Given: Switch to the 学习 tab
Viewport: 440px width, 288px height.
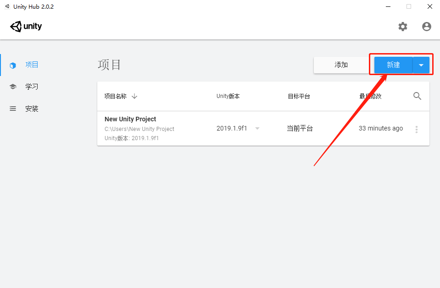Looking at the screenshot, I should 32,87.
